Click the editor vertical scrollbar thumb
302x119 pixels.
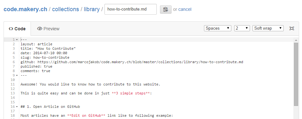coord(296,74)
